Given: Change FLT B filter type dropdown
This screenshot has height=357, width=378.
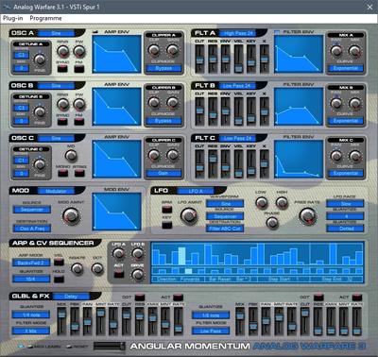Looking at the screenshot, I should [238, 86].
